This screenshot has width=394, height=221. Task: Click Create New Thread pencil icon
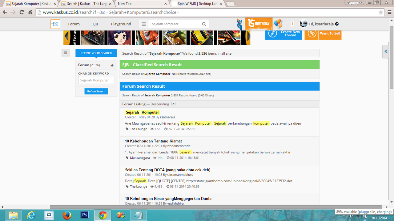(272, 33)
